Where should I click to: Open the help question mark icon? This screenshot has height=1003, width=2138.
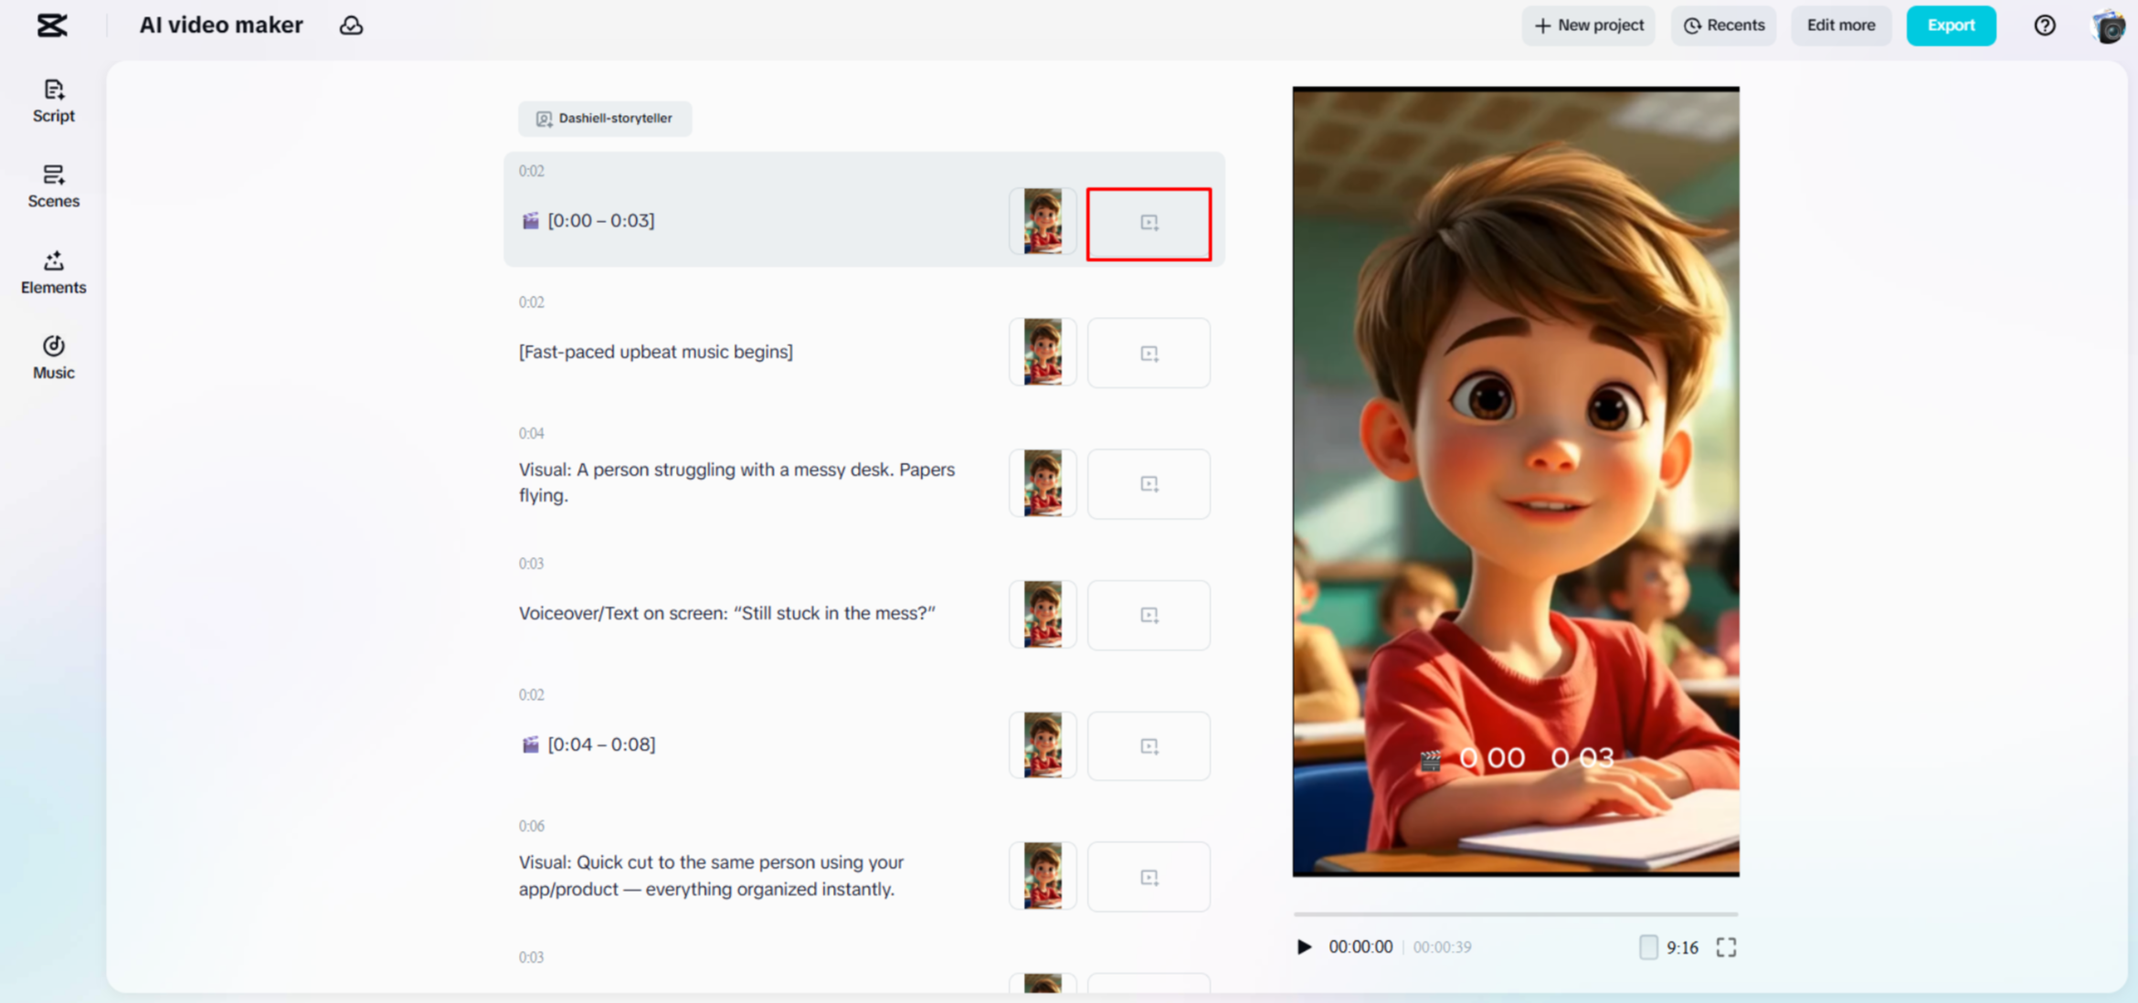click(x=2044, y=25)
